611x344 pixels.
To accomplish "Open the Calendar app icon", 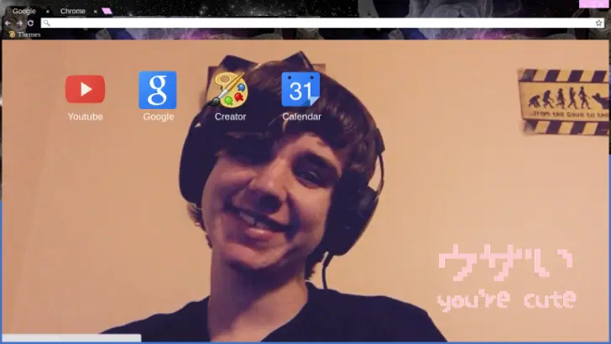I will (300, 90).
